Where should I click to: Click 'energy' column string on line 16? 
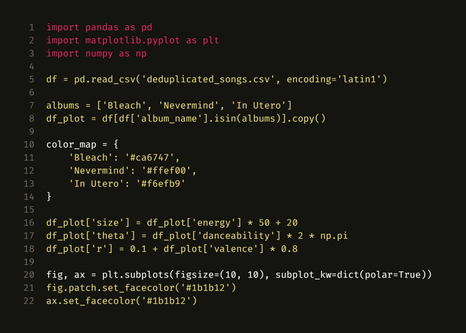point(214,223)
